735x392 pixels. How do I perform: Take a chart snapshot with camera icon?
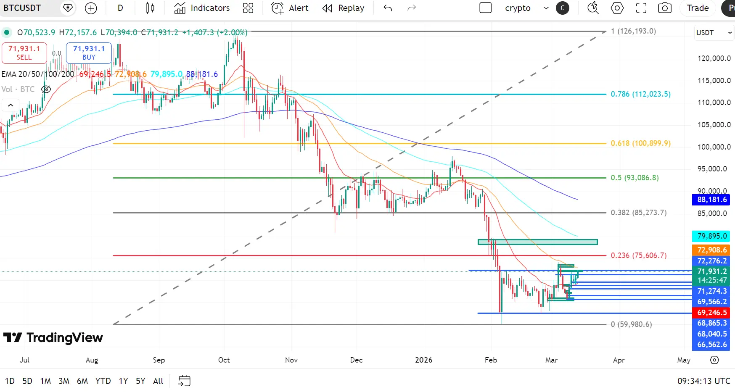(665, 8)
